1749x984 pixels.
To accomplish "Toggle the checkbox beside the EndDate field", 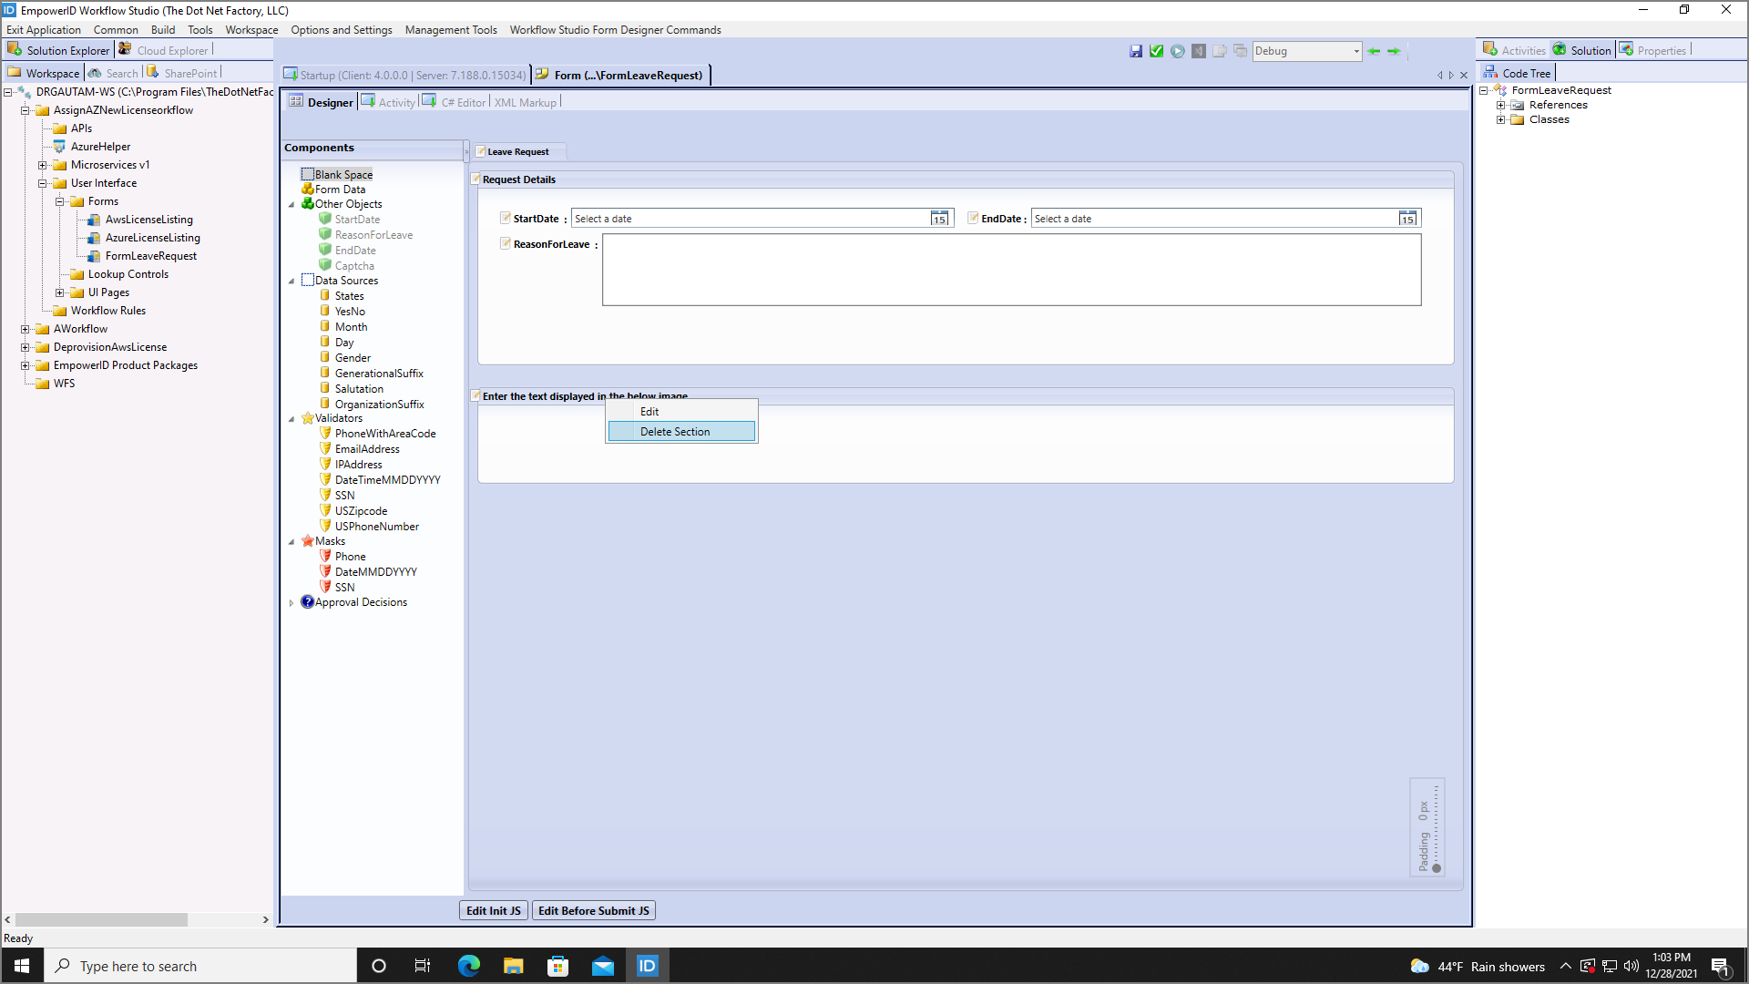I will click(x=973, y=218).
